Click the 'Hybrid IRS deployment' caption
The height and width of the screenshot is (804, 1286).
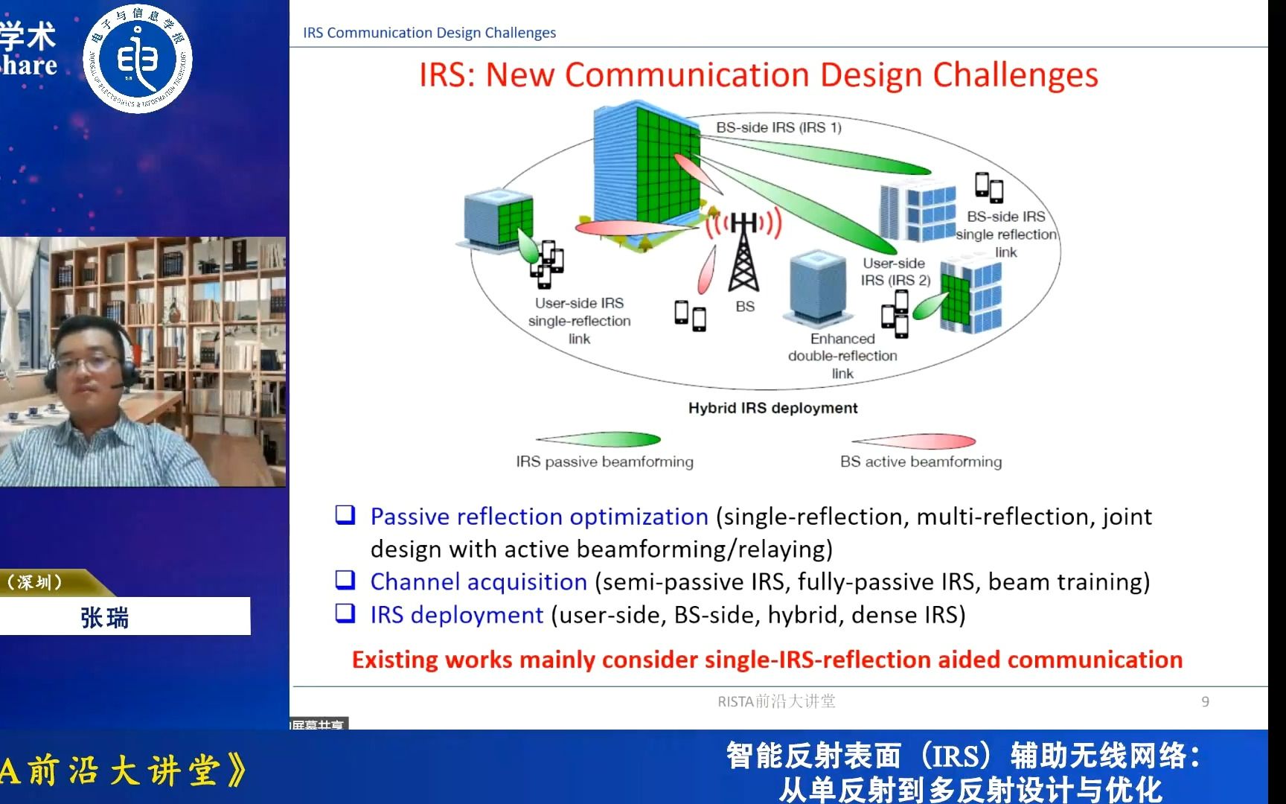(772, 408)
